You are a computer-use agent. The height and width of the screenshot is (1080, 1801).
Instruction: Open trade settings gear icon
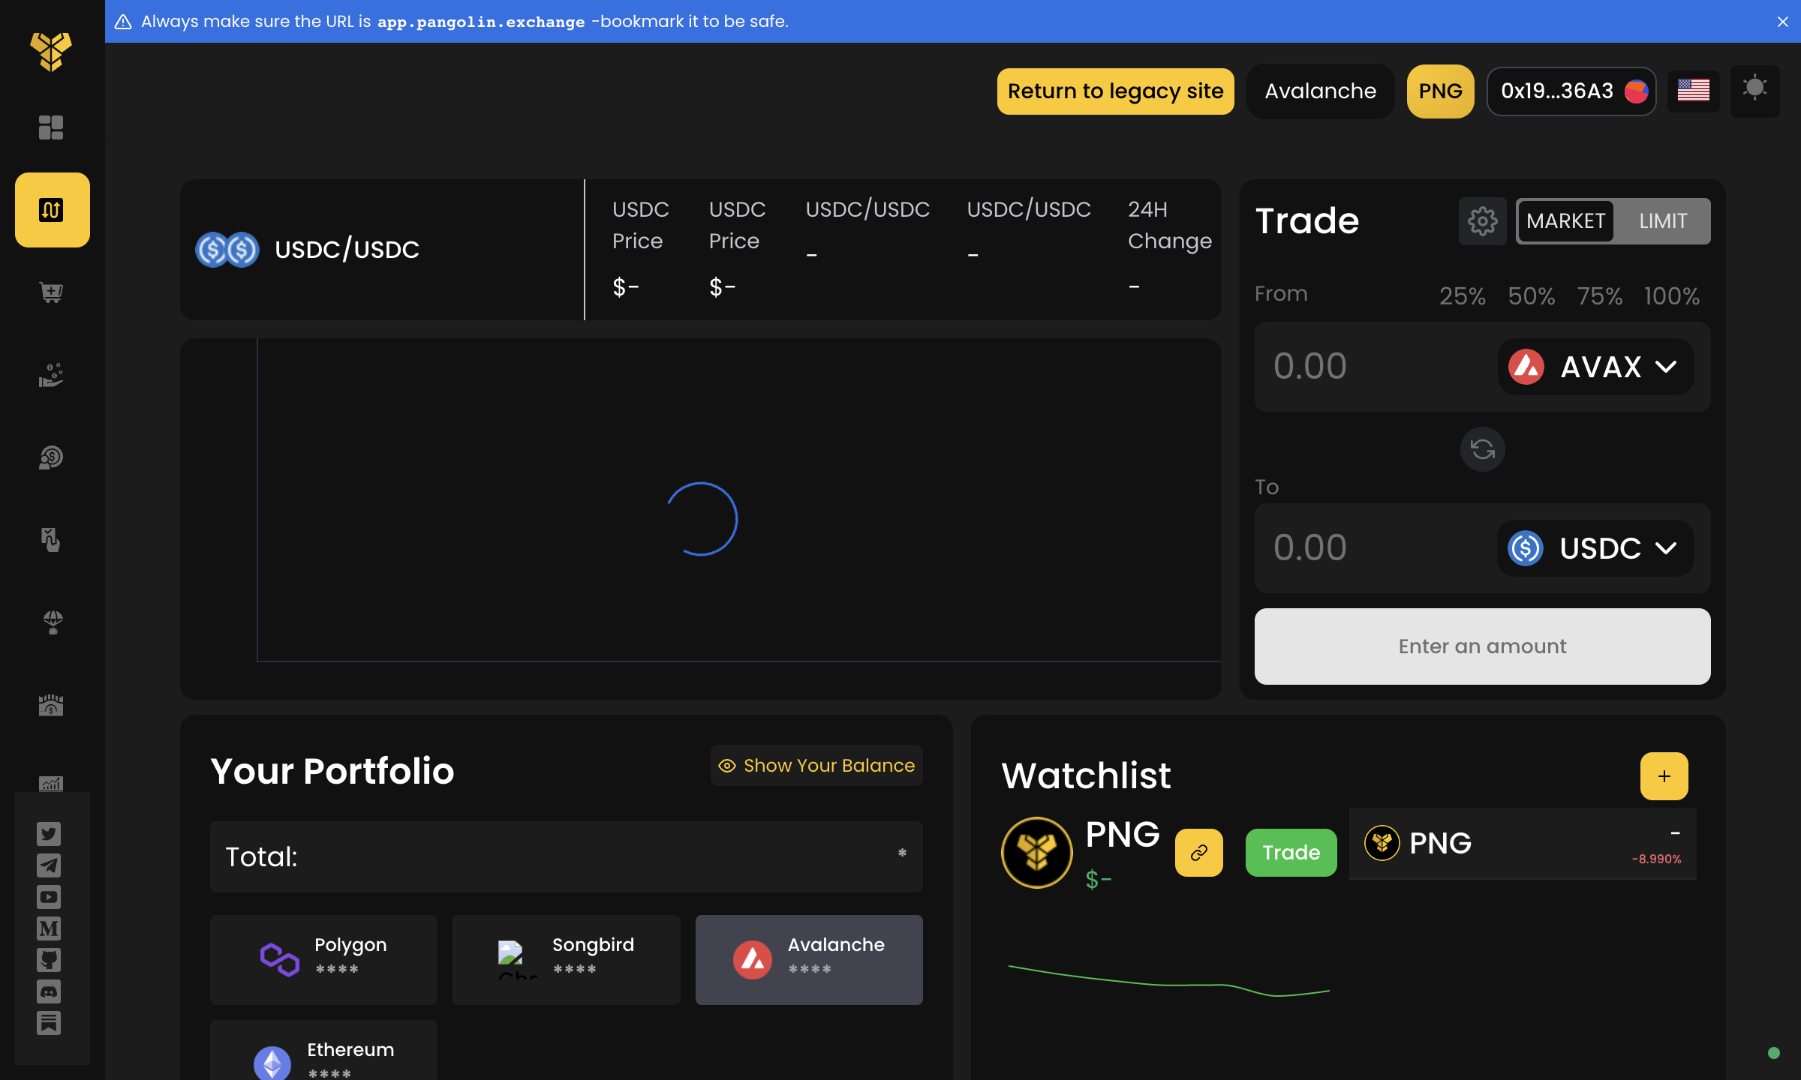[x=1483, y=221]
